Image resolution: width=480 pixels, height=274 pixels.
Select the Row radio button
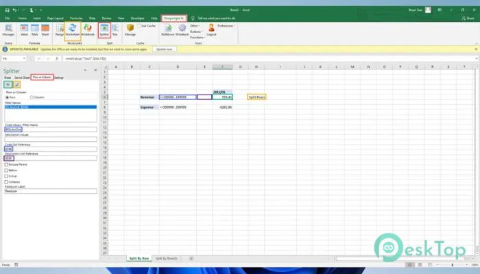pyautogui.click(x=7, y=97)
